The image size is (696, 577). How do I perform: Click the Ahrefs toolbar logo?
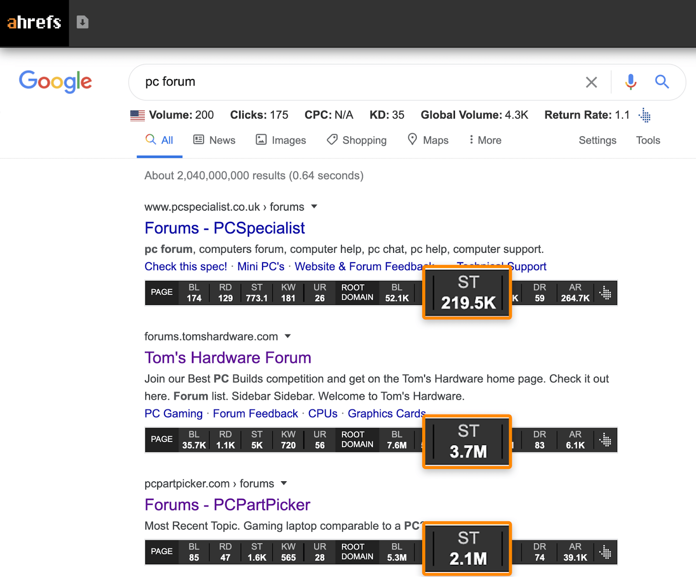(x=34, y=23)
